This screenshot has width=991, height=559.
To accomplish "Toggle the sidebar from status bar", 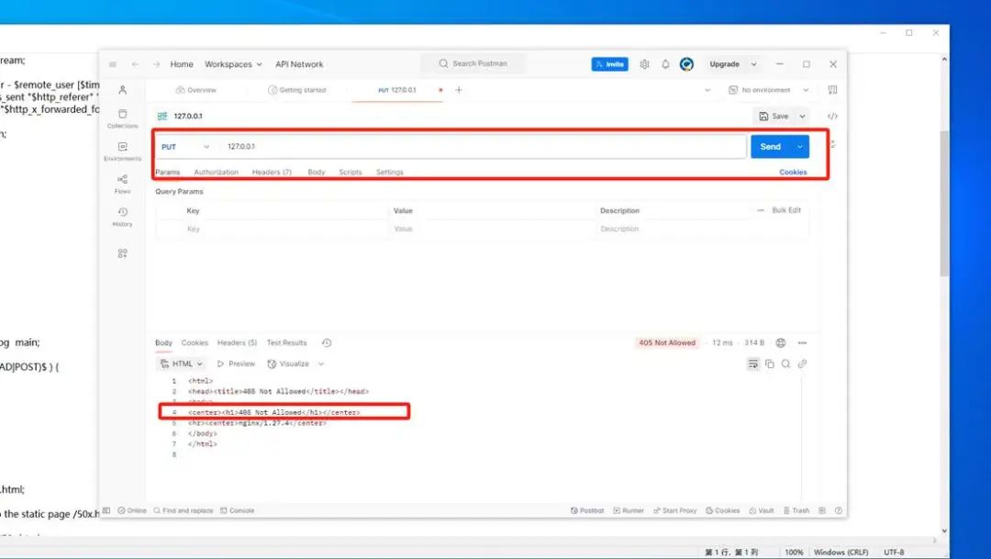I will click(x=106, y=510).
